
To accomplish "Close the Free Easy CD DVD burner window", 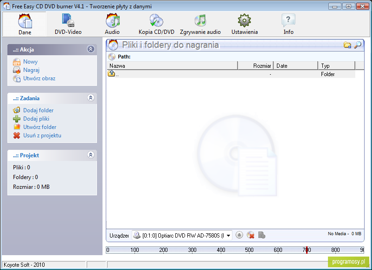I will point(363,6).
